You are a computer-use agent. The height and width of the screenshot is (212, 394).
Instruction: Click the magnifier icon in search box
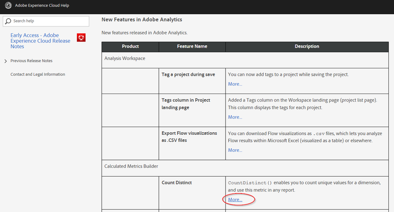pyautogui.click(x=8, y=21)
